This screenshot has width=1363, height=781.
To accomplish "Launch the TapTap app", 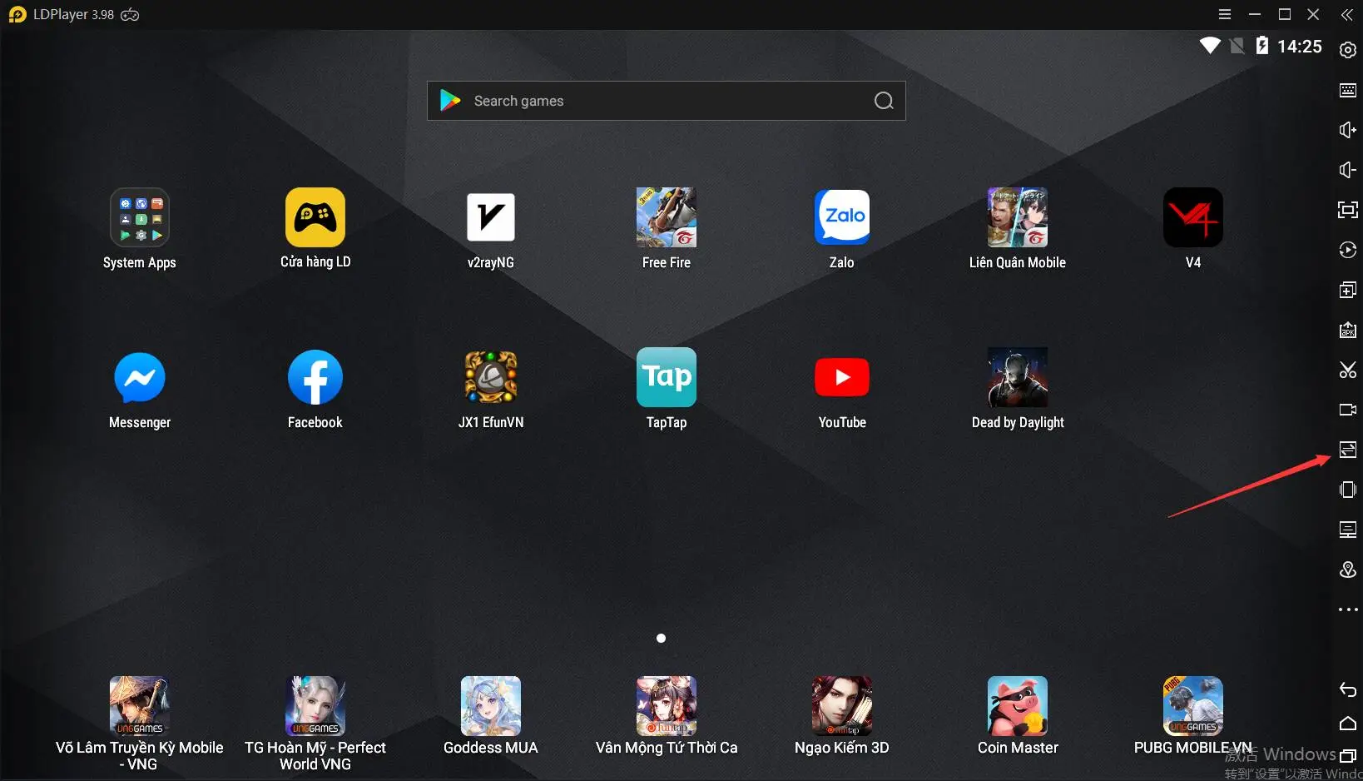I will (x=667, y=377).
